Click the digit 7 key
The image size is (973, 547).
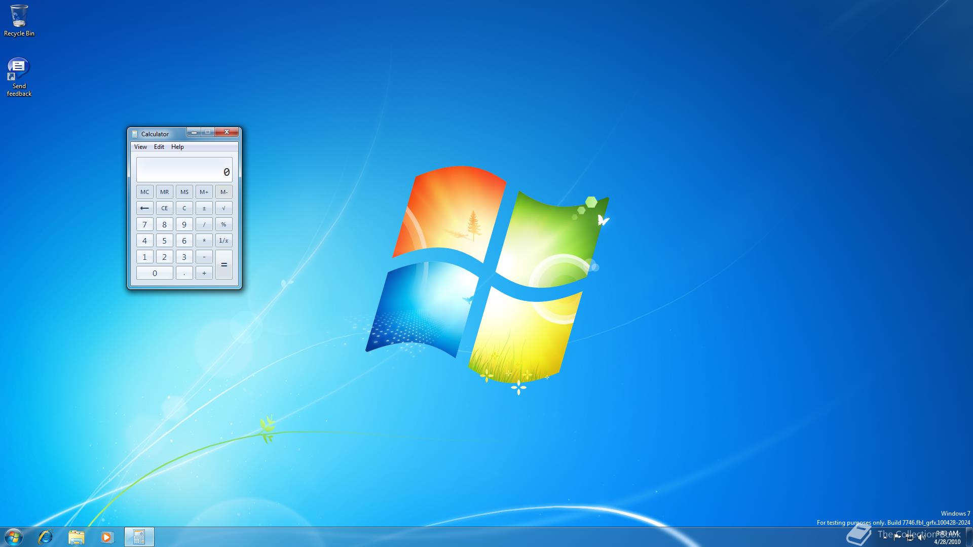(x=144, y=224)
